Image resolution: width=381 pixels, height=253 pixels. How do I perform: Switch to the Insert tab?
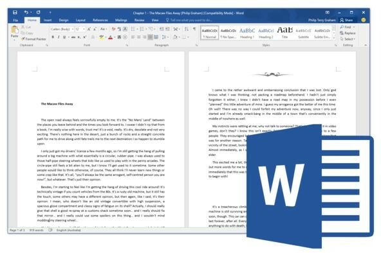click(48, 20)
